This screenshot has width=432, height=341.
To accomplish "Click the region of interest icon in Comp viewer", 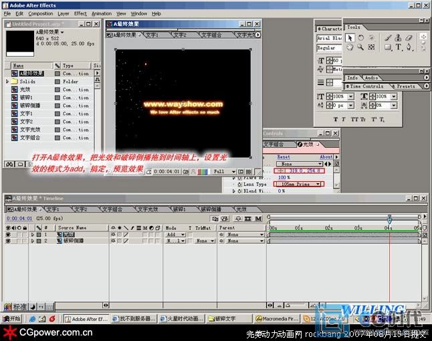I will point(241,172).
